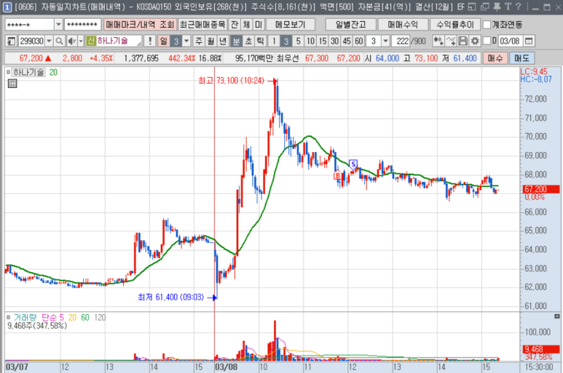Click the exclamation mark info icon
Image resolution: width=563 pixels, height=373 pixels.
pos(149,41)
